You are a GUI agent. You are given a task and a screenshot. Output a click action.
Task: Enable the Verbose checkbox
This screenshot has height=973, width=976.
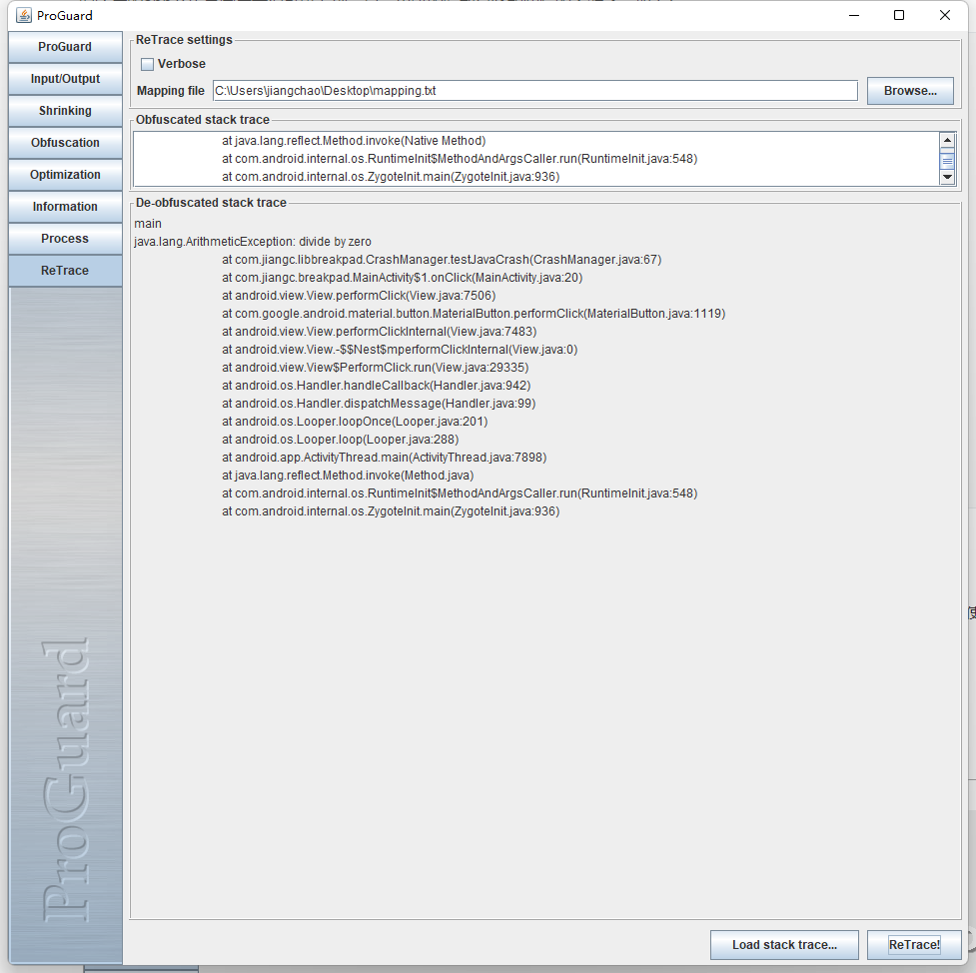click(x=148, y=64)
